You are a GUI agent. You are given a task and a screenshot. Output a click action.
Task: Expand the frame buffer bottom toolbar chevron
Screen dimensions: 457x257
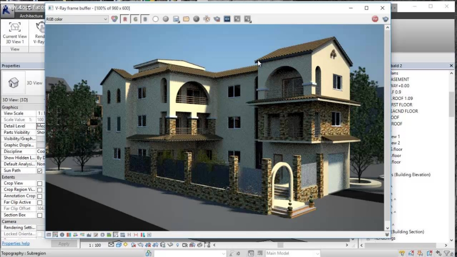(x=386, y=235)
